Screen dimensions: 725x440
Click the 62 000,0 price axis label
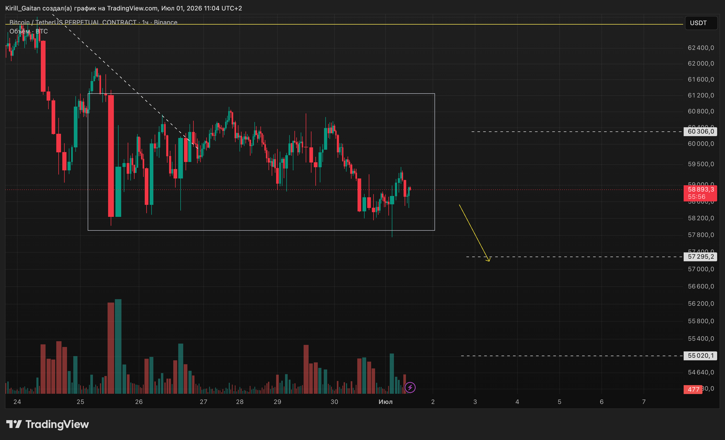click(701, 63)
